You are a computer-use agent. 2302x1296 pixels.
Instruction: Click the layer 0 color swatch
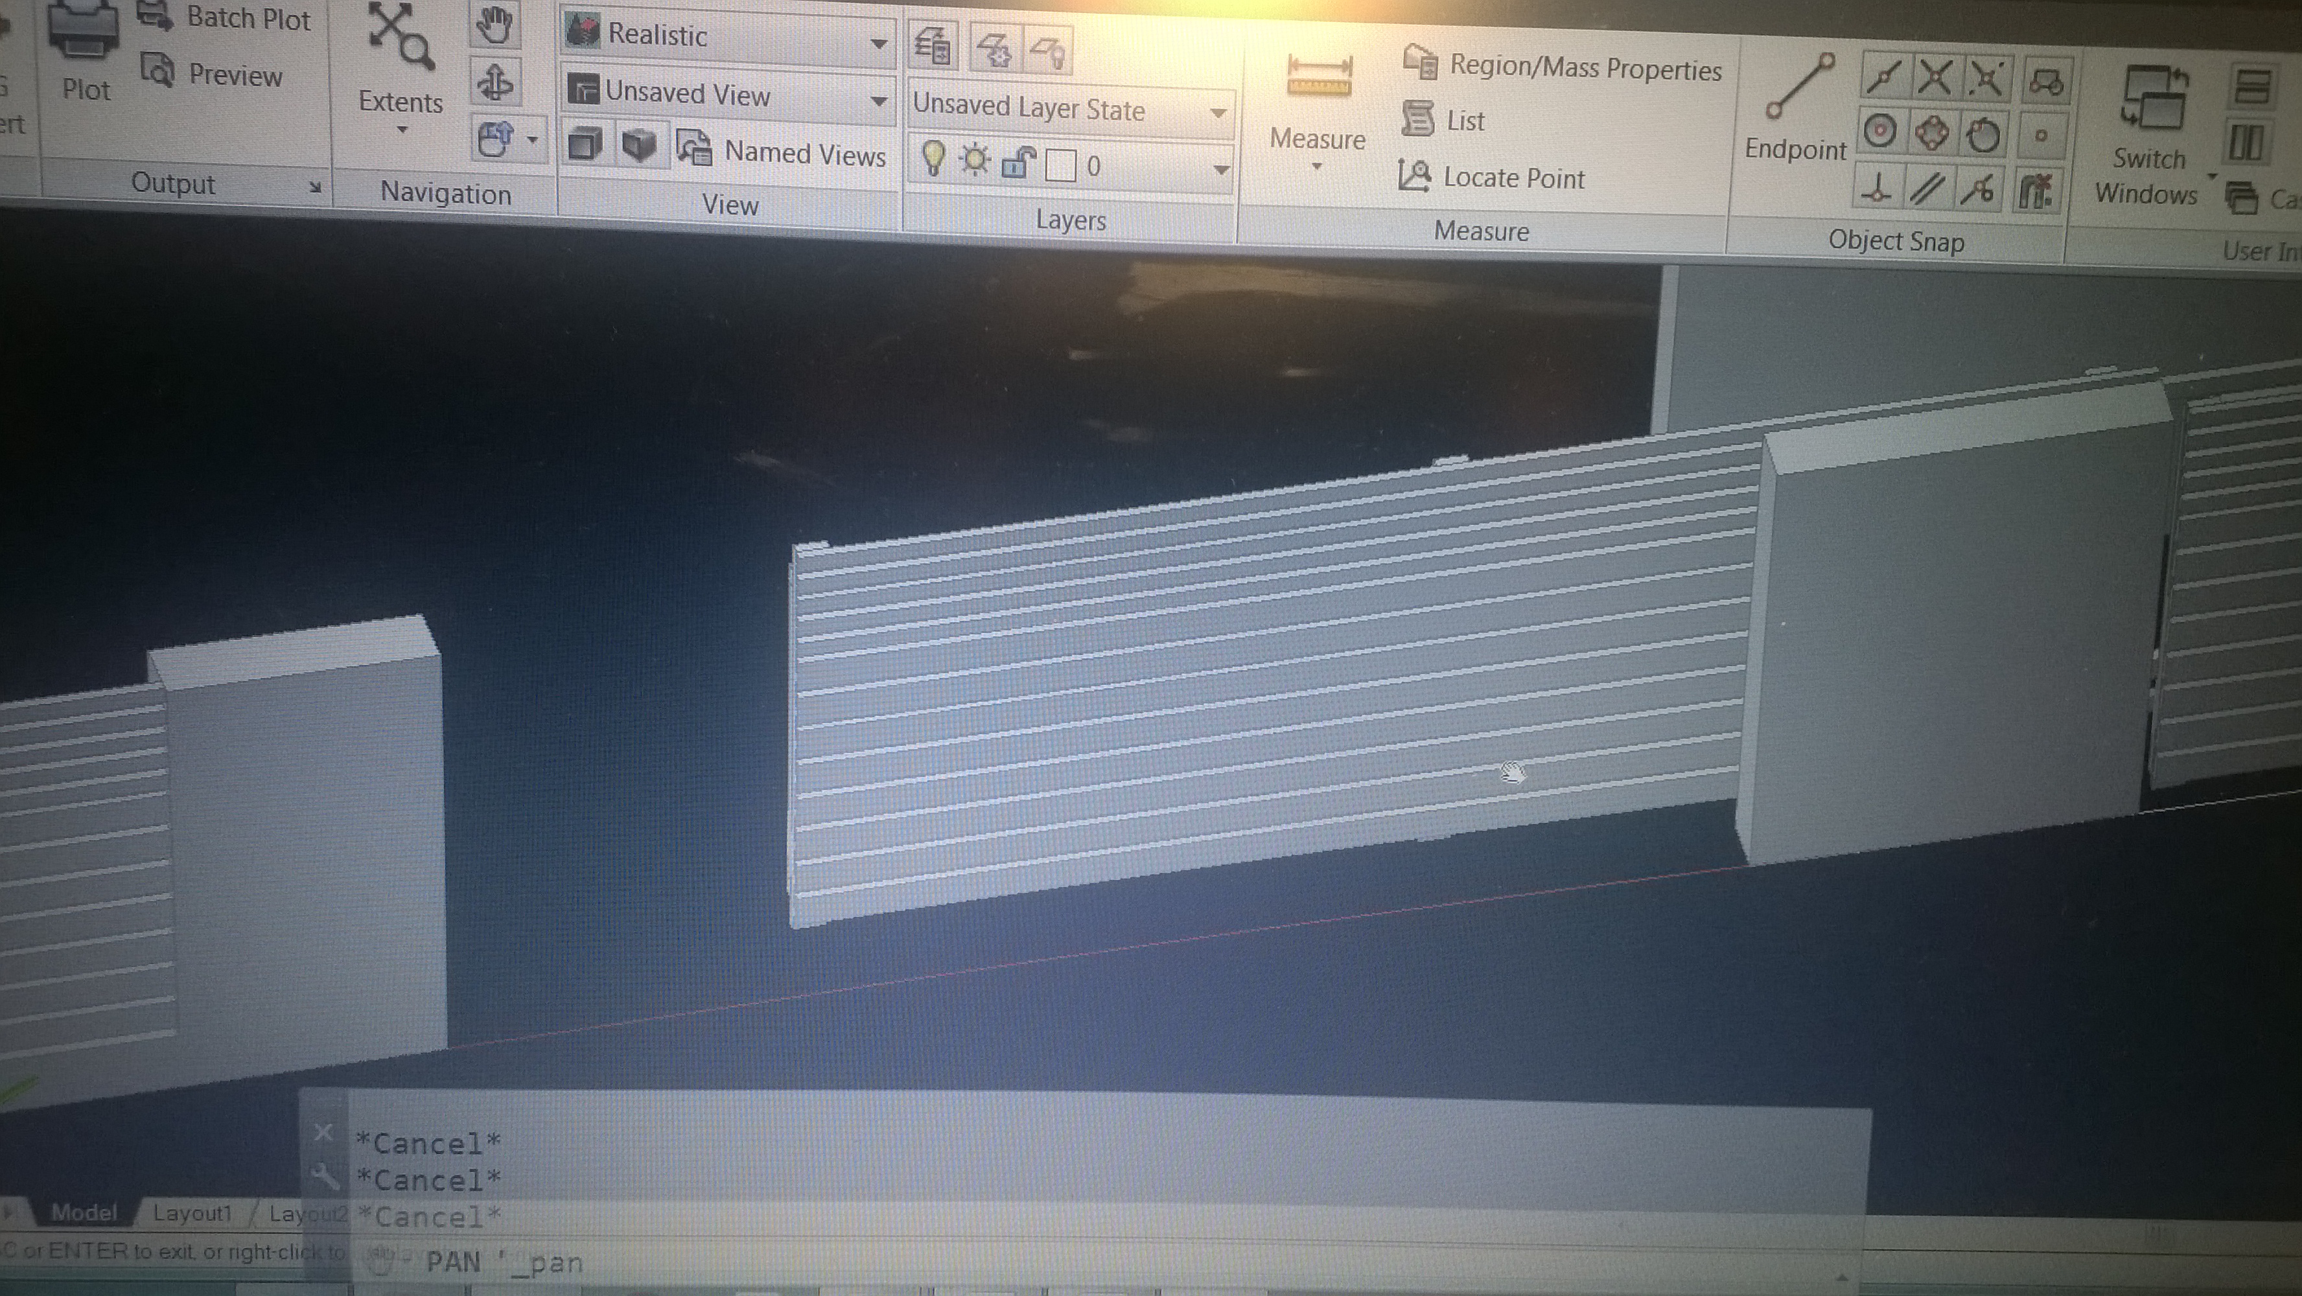1061,165
